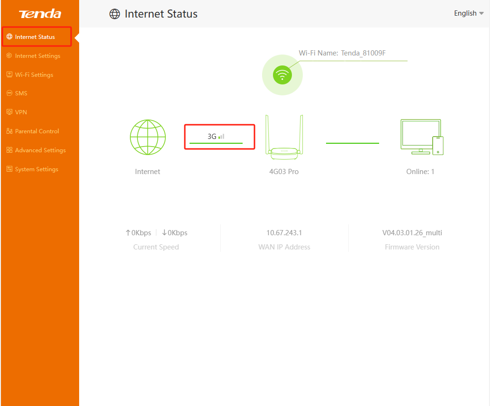
Task: Click the WAN IP Address 10.67.243.1
Action: 284,233
